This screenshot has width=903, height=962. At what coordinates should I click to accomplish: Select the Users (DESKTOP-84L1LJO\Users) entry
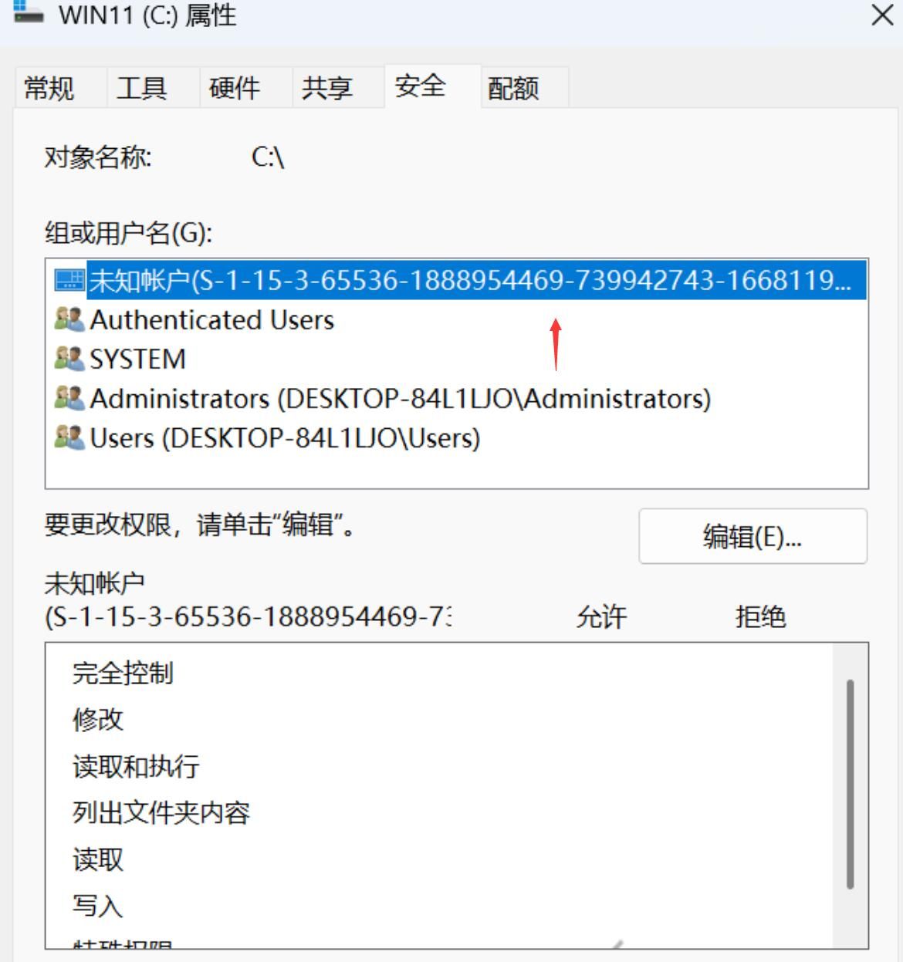click(x=285, y=438)
